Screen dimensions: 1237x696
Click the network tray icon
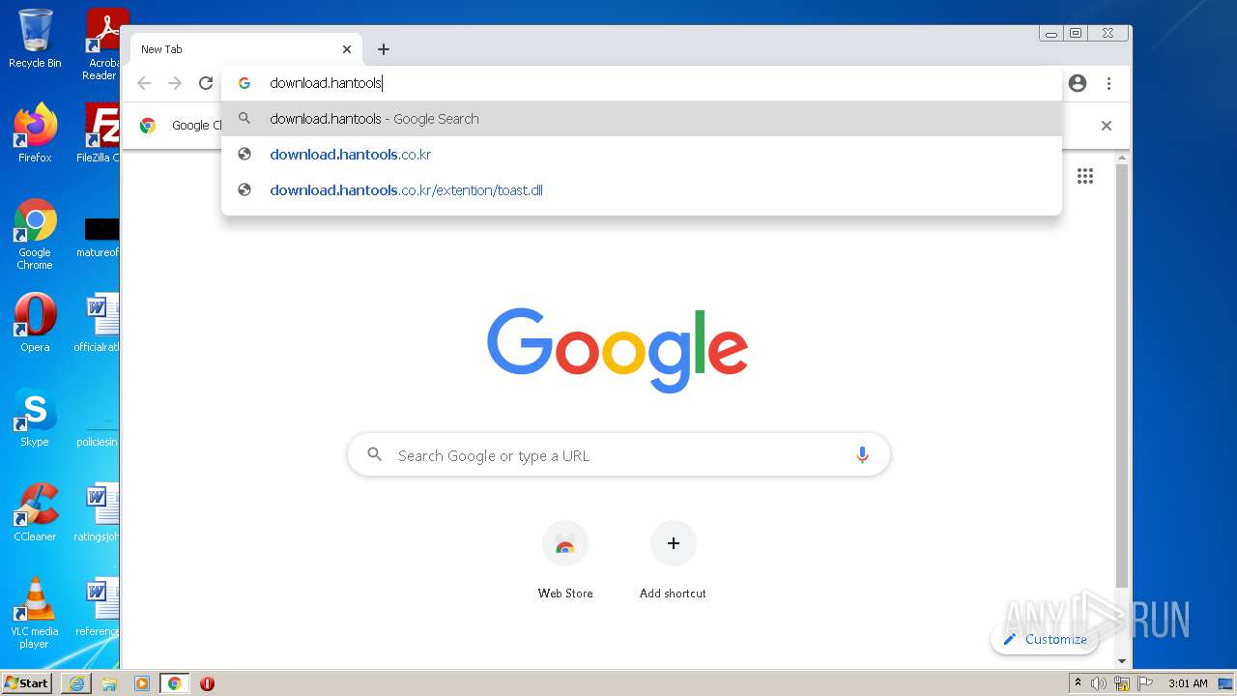[x=1122, y=683]
